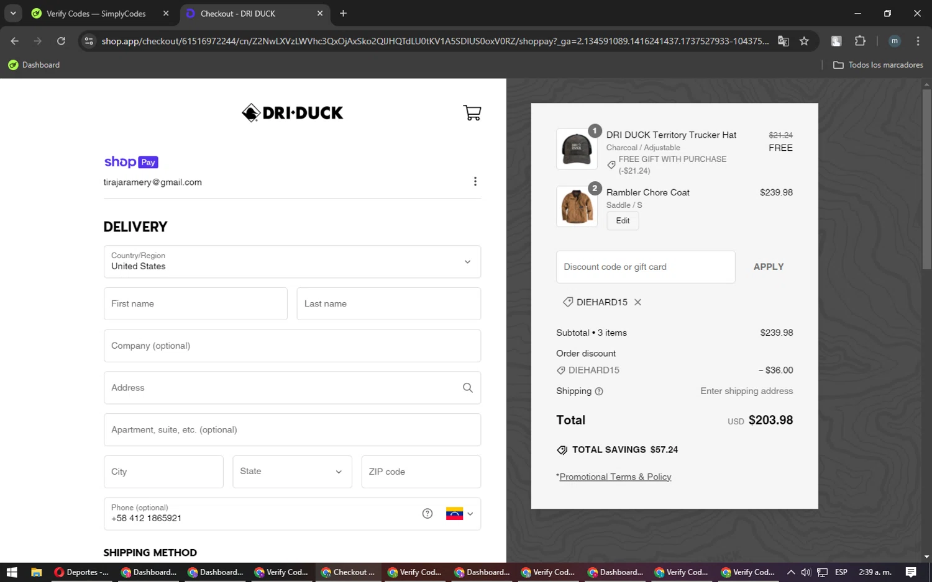Click the page vertical scrollbar
This screenshot has width=932, height=582.
926,180
